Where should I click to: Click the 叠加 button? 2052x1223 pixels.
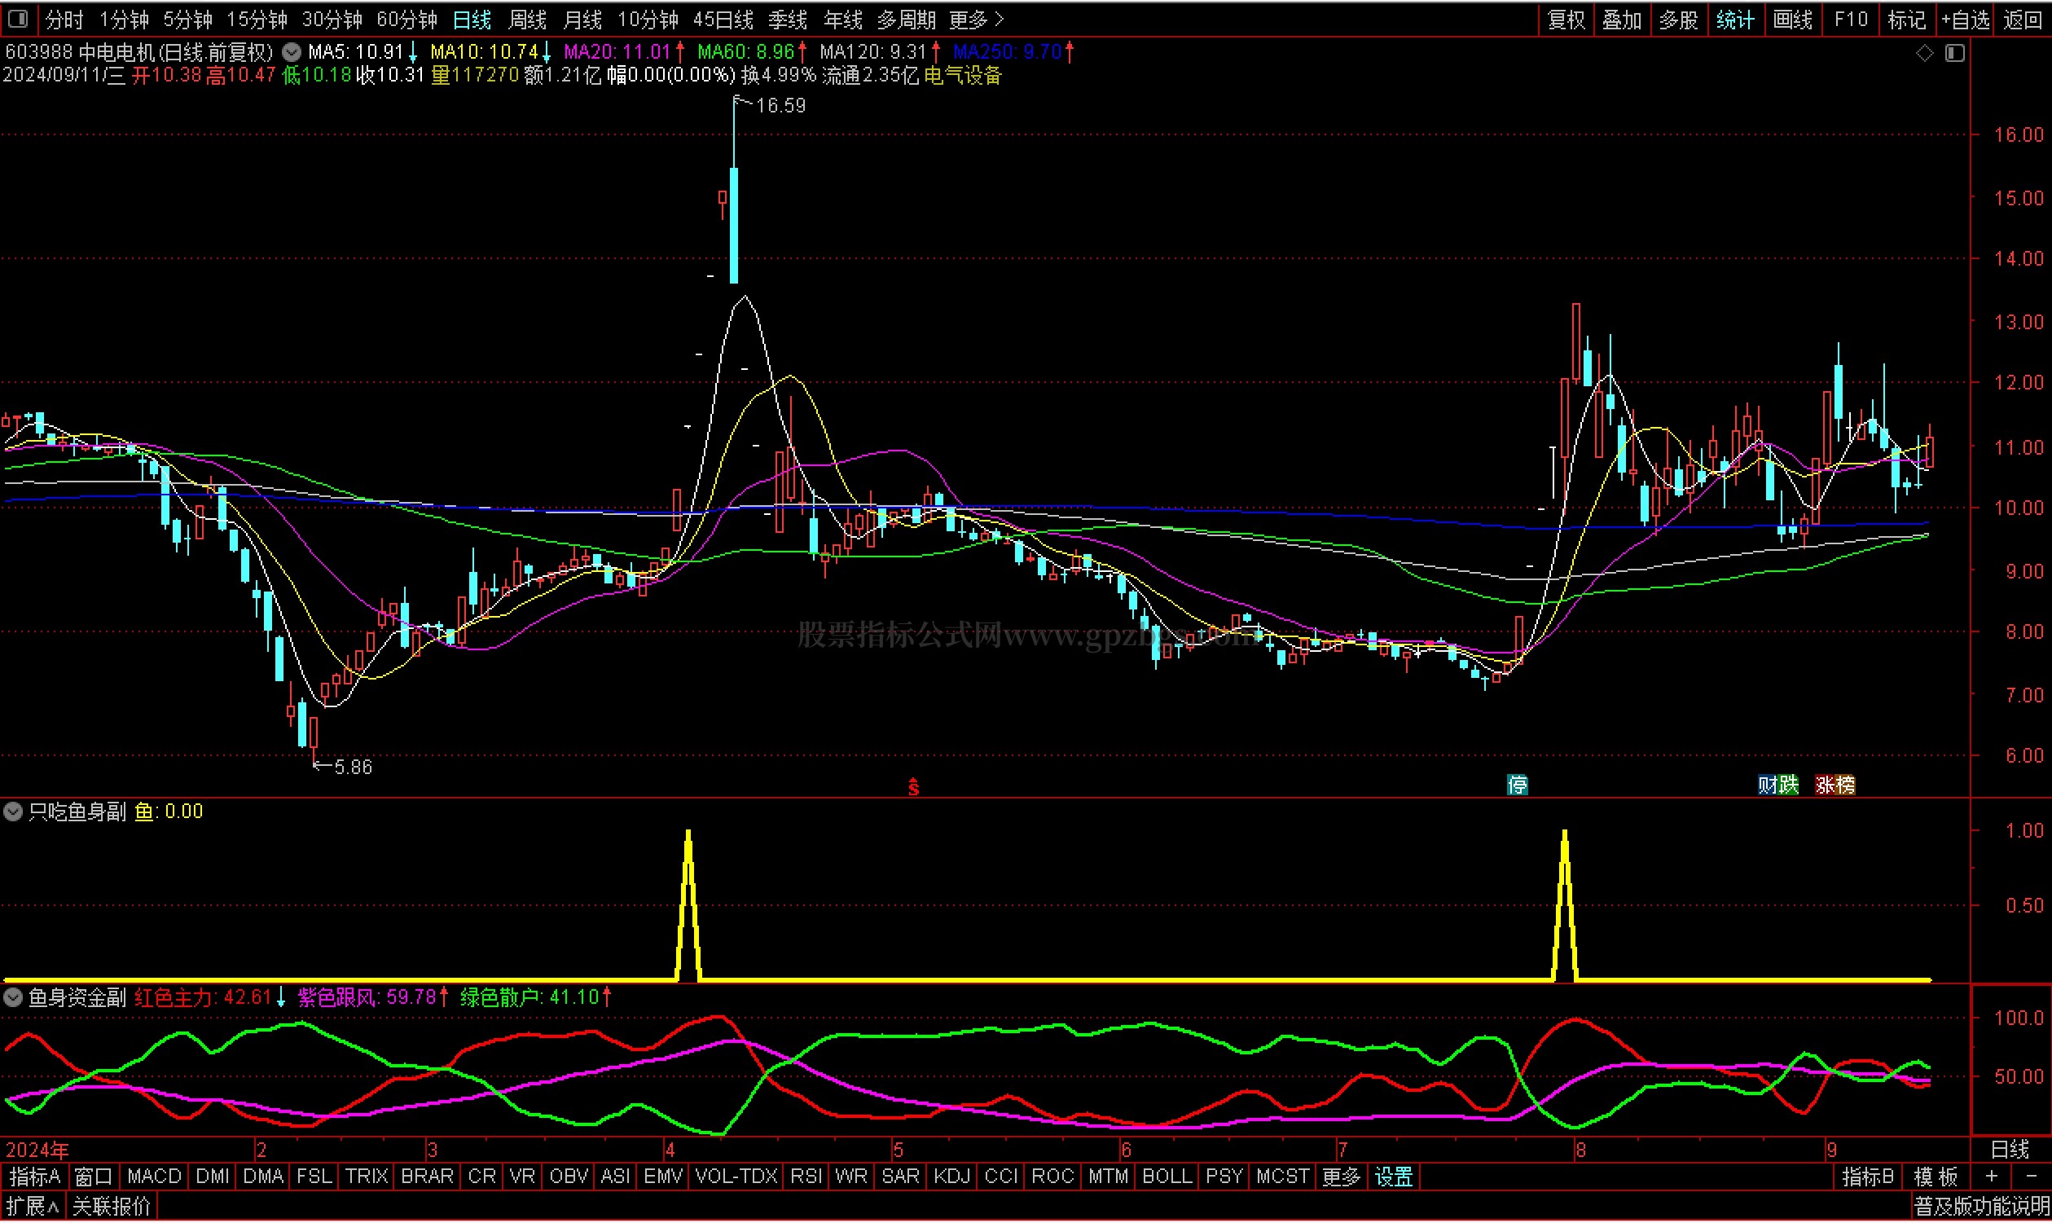click(1623, 20)
